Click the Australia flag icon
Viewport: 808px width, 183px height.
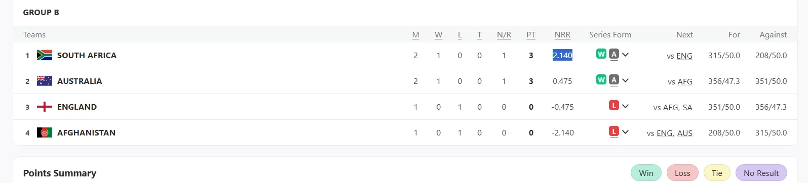(45, 81)
